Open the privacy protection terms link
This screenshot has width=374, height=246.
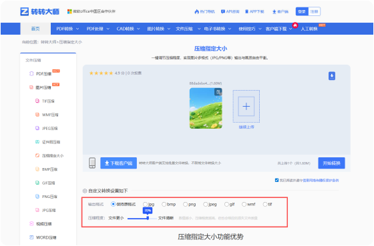[x=321, y=180]
